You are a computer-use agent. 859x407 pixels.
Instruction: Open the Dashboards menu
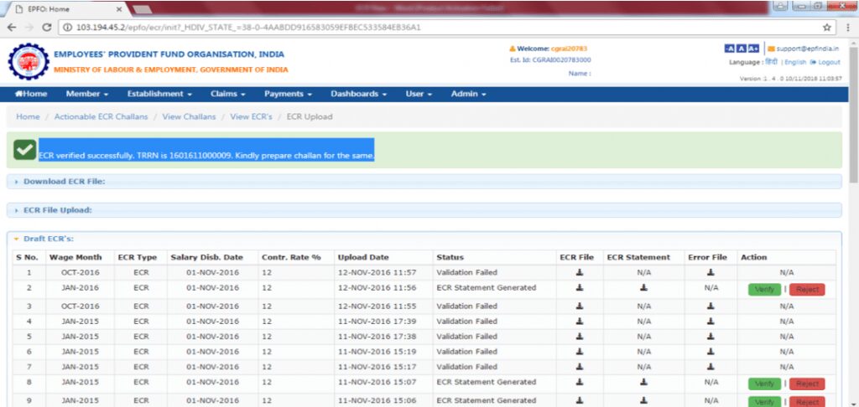tap(358, 94)
